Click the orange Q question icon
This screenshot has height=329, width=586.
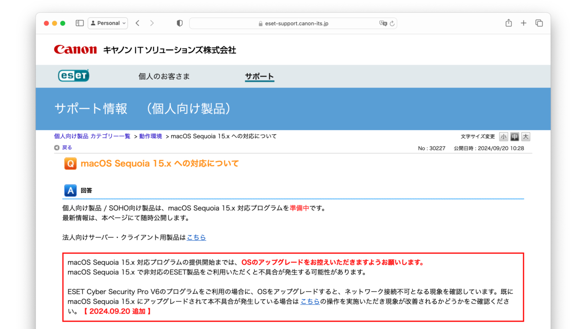coord(71,164)
